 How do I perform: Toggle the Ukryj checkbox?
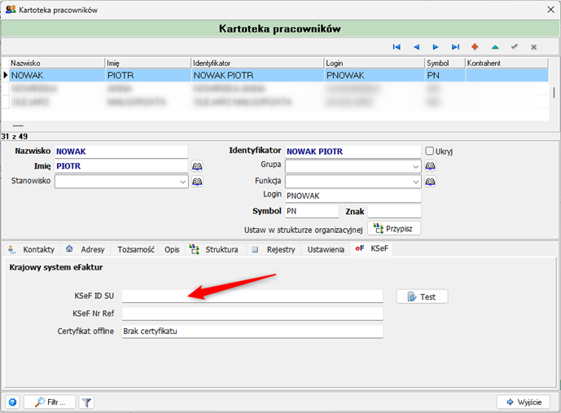click(430, 151)
